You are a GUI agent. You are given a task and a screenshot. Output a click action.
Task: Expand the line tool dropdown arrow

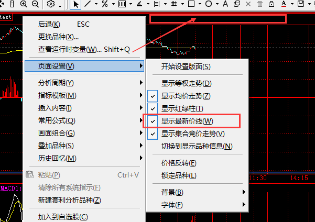coord(96,4)
